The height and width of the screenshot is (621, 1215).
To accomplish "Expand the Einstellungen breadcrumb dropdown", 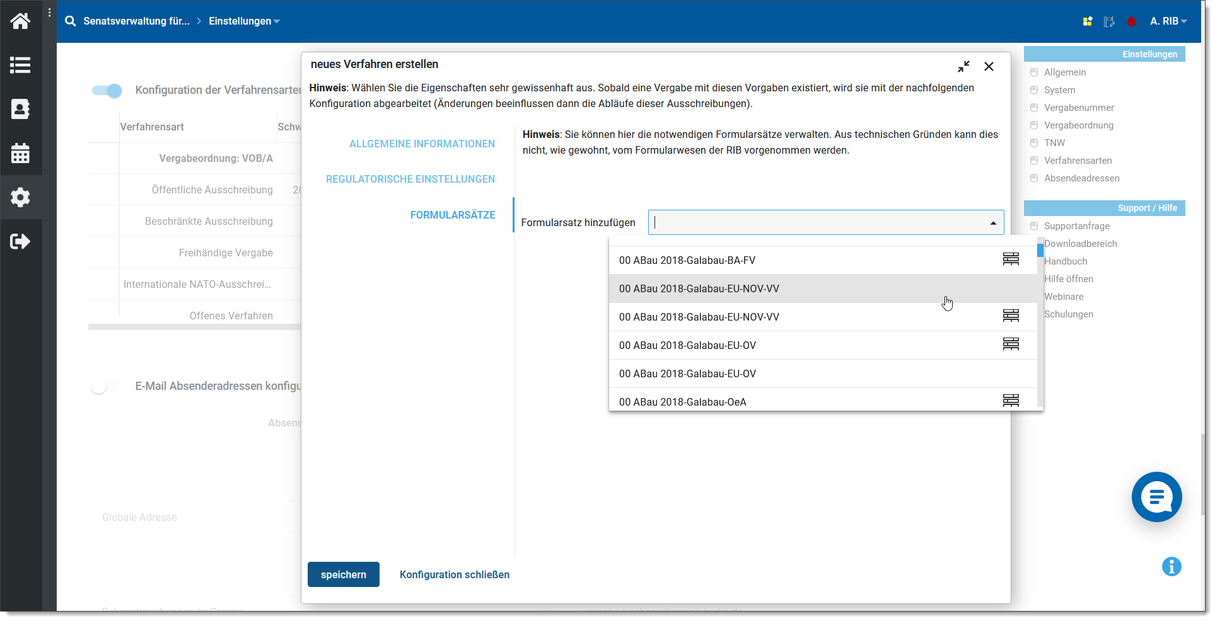I will [x=244, y=21].
